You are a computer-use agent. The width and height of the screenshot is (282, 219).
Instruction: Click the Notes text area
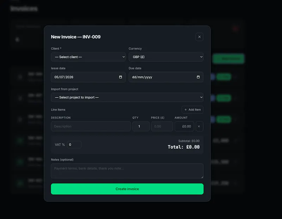coord(127,171)
